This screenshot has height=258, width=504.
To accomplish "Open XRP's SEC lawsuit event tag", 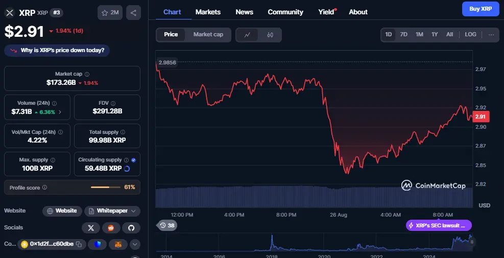I will [439, 225].
